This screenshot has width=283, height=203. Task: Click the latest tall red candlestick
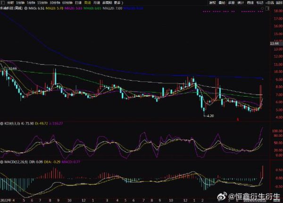261,97
